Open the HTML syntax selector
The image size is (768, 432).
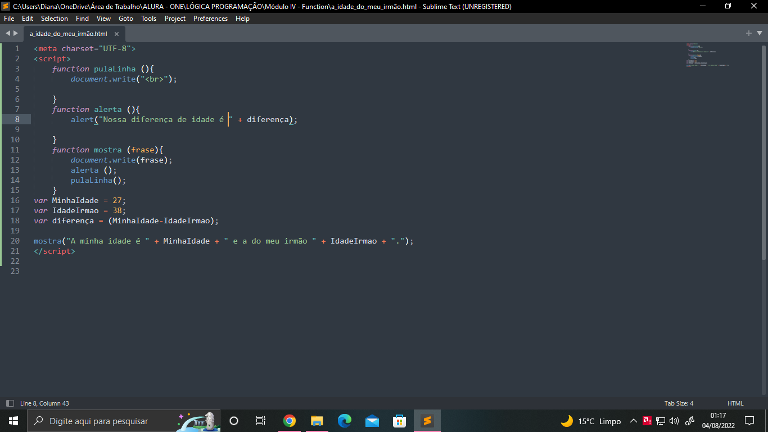point(735,403)
